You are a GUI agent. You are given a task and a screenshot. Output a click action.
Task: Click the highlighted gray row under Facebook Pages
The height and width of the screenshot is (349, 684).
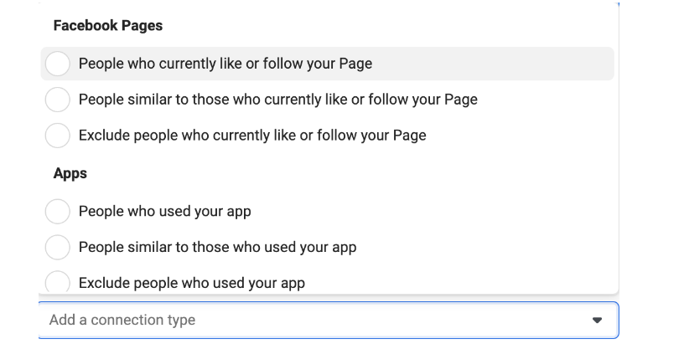pyautogui.click(x=327, y=64)
